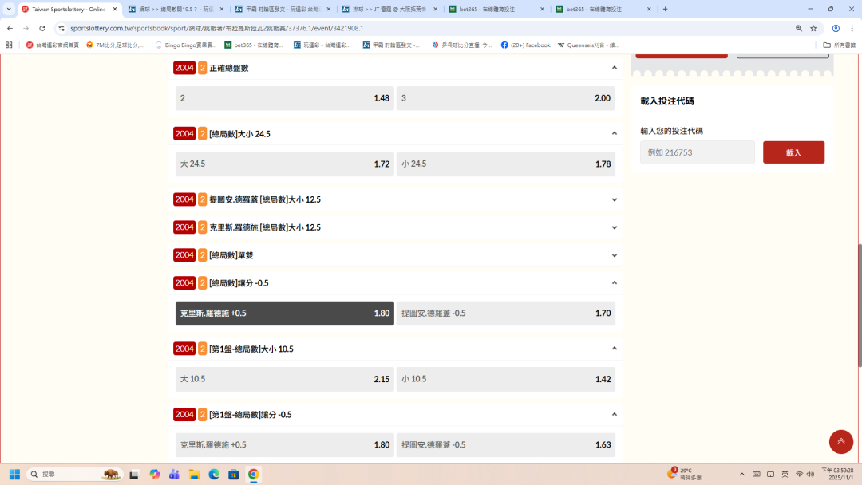Open the Facebook bookmark link

pos(526,45)
